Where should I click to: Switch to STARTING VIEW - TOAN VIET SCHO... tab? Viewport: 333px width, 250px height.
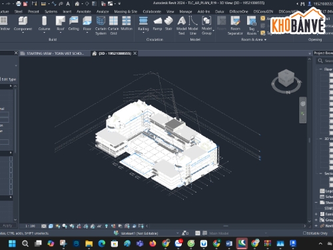pyautogui.click(x=55, y=53)
